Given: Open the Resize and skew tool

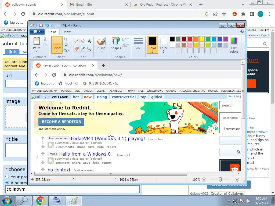Looking at the screenshot, I should pos(66,45).
